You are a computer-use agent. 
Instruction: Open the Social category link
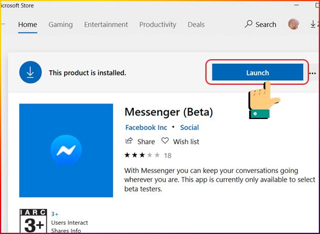(190, 128)
